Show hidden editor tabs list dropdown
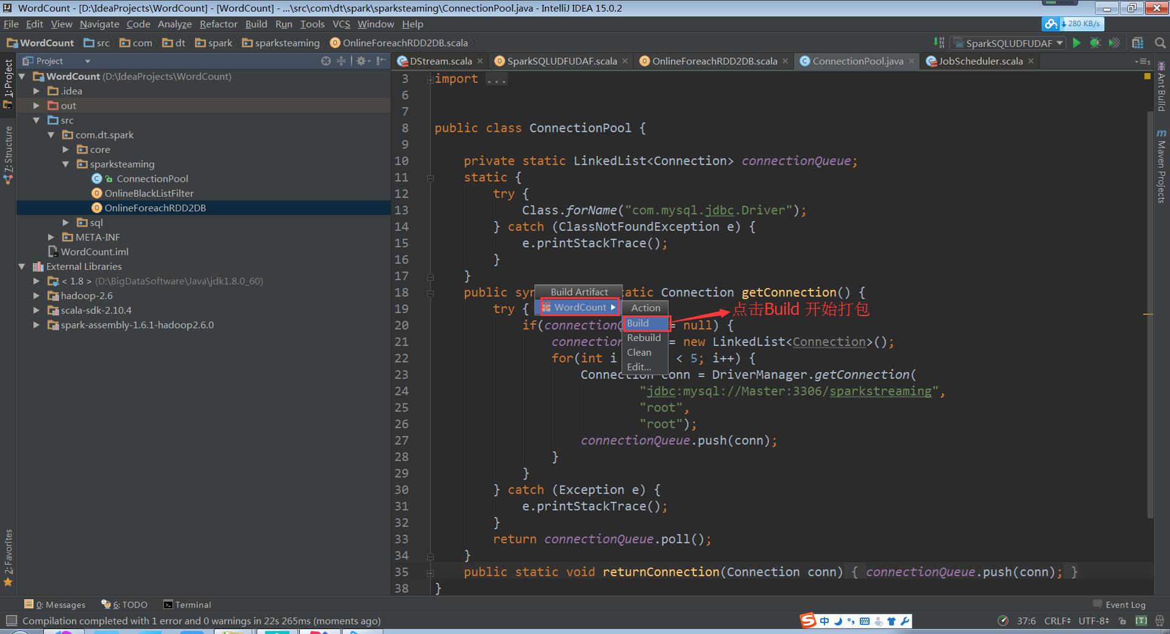Viewport: 1170px width, 634px height. coord(1143,62)
